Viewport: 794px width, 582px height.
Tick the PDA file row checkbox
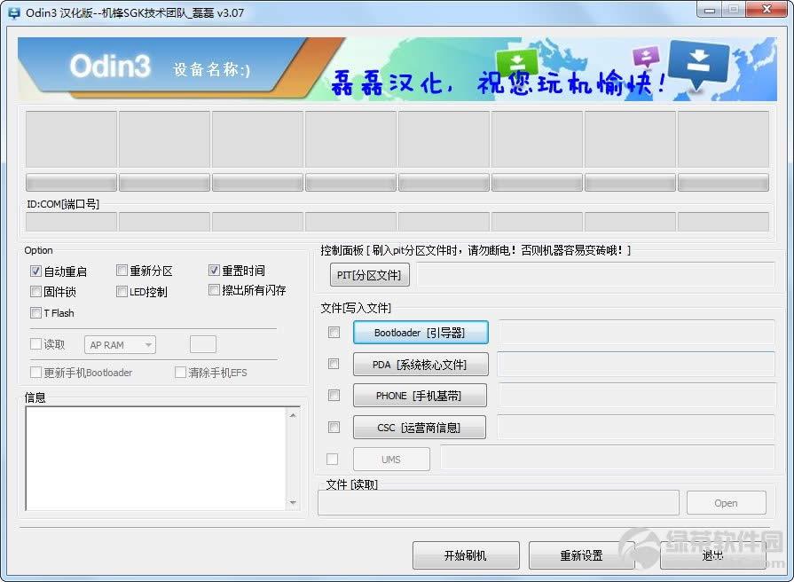334,364
